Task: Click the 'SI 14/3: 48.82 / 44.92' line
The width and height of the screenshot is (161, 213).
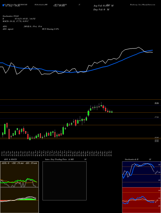Action: 25,19
